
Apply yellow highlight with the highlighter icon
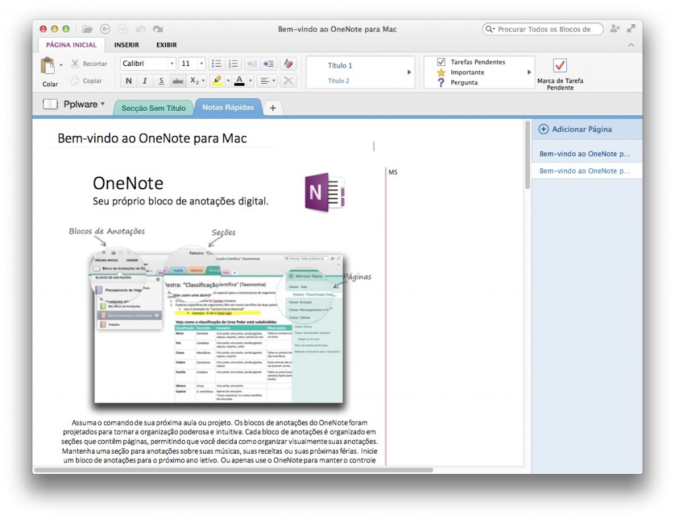218,80
